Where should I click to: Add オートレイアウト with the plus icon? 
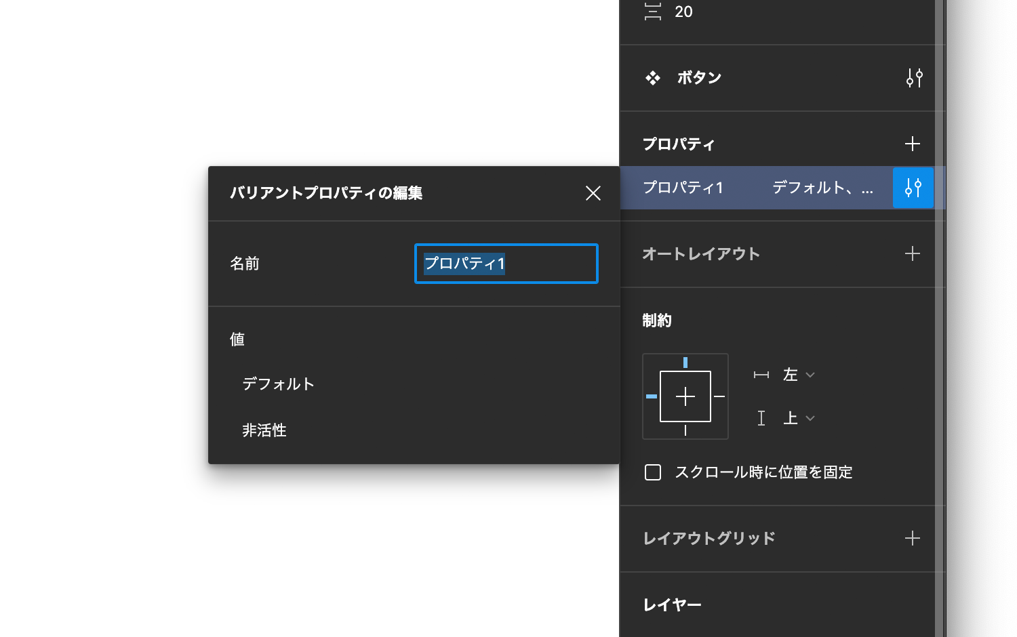[x=913, y=253]
